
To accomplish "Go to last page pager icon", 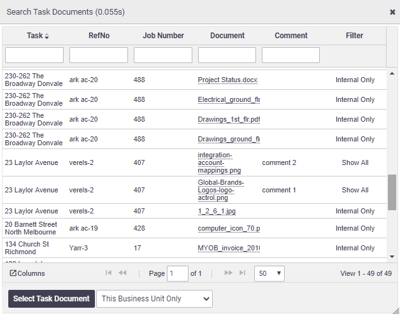I will pos(242,273).
